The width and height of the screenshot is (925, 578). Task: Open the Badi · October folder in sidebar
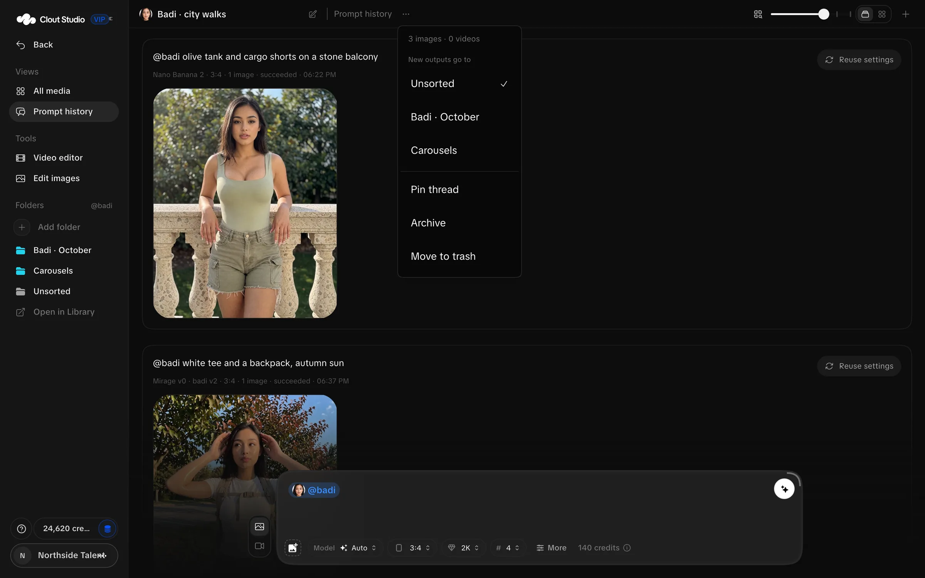point(64,250)
